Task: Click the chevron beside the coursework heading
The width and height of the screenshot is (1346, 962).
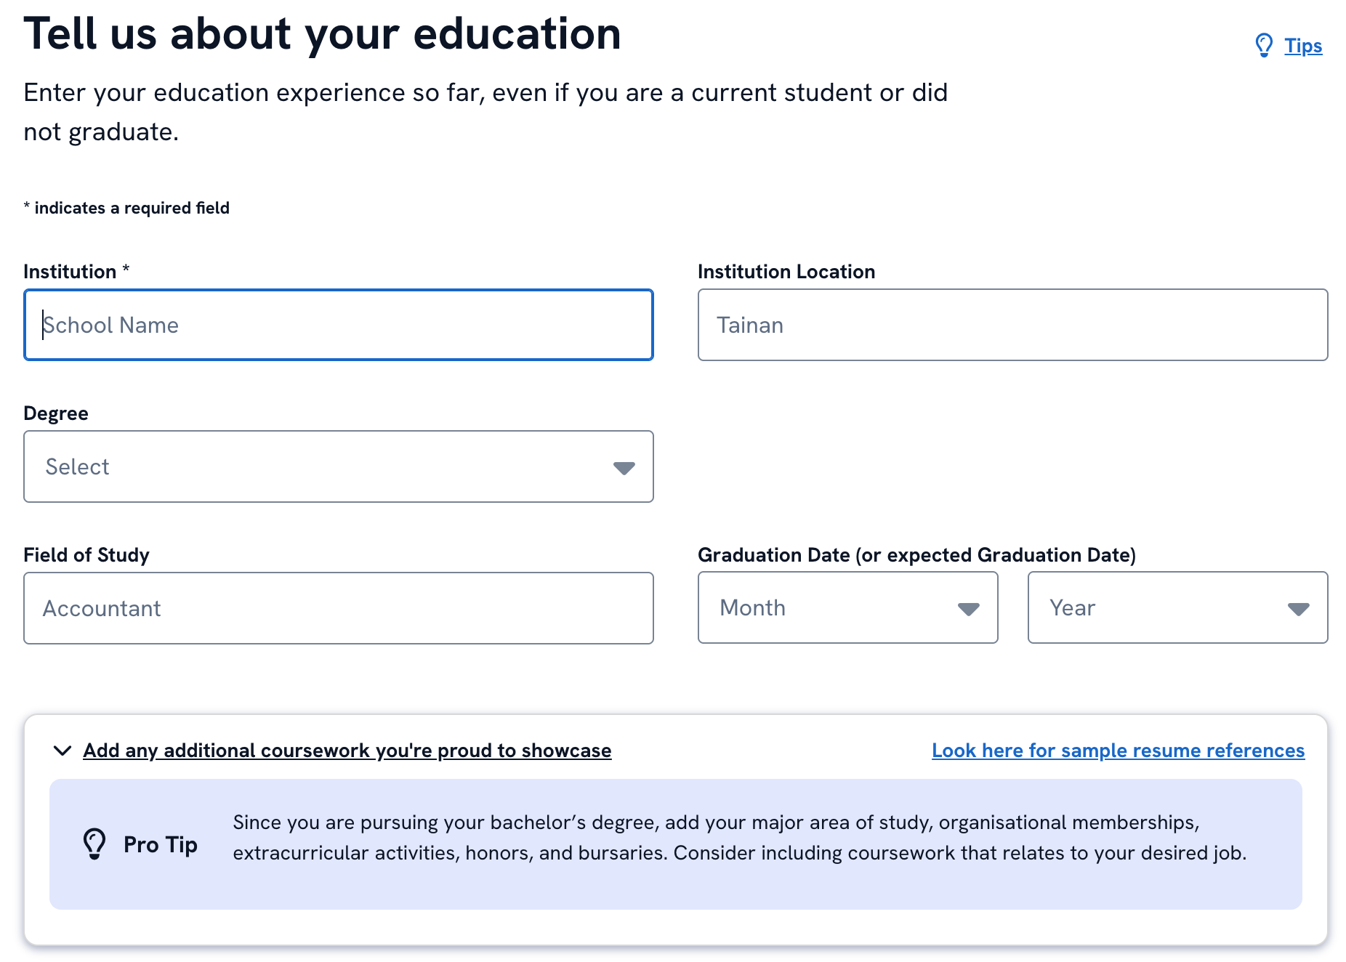Action: pos(62,751)
